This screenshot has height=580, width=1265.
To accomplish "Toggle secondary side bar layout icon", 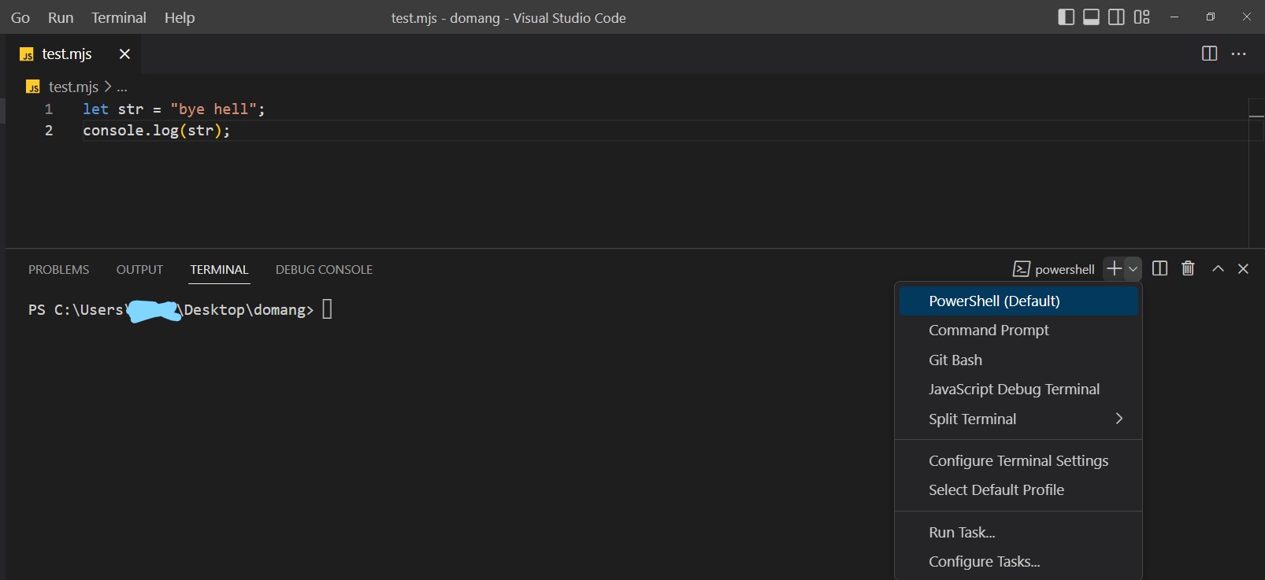I will point(1116,17).
